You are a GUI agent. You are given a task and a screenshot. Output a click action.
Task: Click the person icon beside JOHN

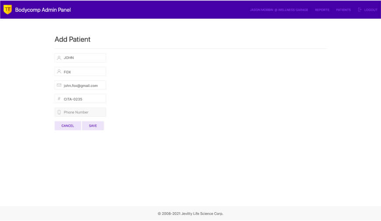59,58
